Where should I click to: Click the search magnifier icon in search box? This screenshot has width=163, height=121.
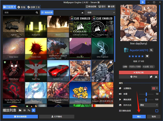click(x=37, y=12)
